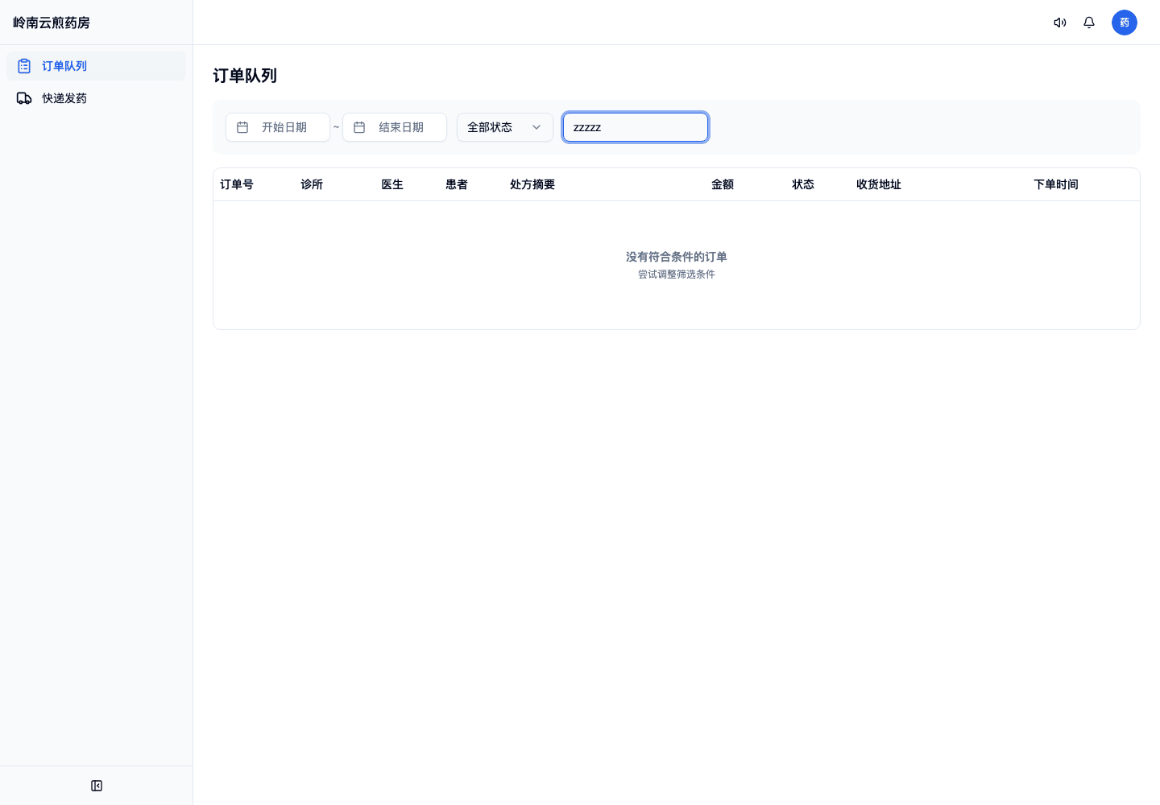Click the 金额 column header
This screenshot has height=805, width=1160.
(x=723, y=184)
